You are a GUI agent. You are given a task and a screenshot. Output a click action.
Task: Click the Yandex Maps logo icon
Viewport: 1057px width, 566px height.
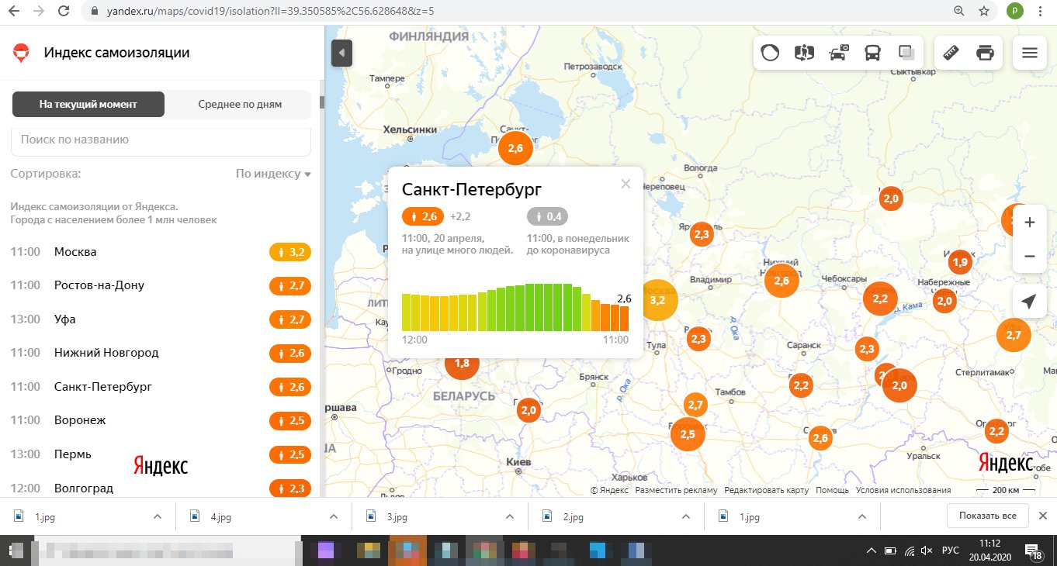21,53
